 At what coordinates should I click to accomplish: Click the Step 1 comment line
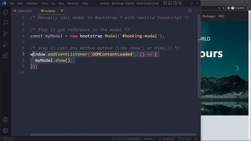[80, 30]
